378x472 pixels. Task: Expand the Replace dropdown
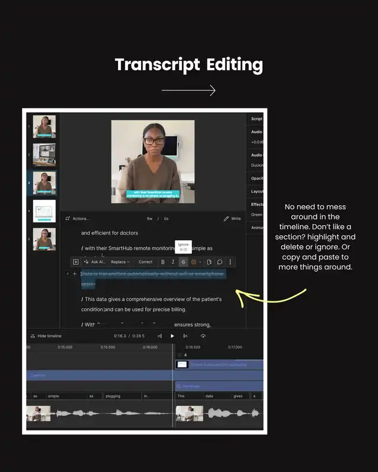[x=120, y=262]
